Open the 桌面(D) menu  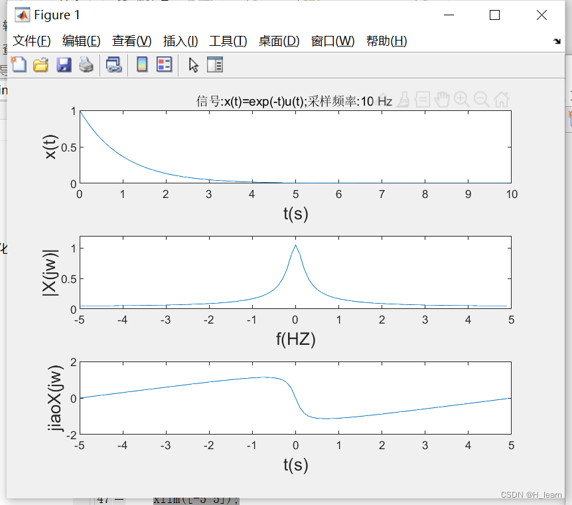279,41
